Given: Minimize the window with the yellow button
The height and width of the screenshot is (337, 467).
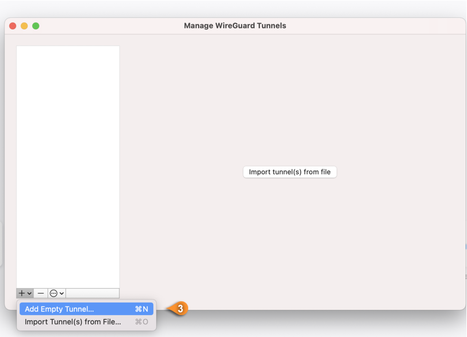Looking at the screenshot, I should click(x=24, y=26).
